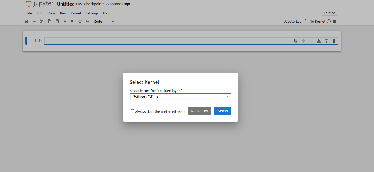This screenshot has width=374, height=172.
Task: Click into the empty code cell input
Action: click(168, 41)
